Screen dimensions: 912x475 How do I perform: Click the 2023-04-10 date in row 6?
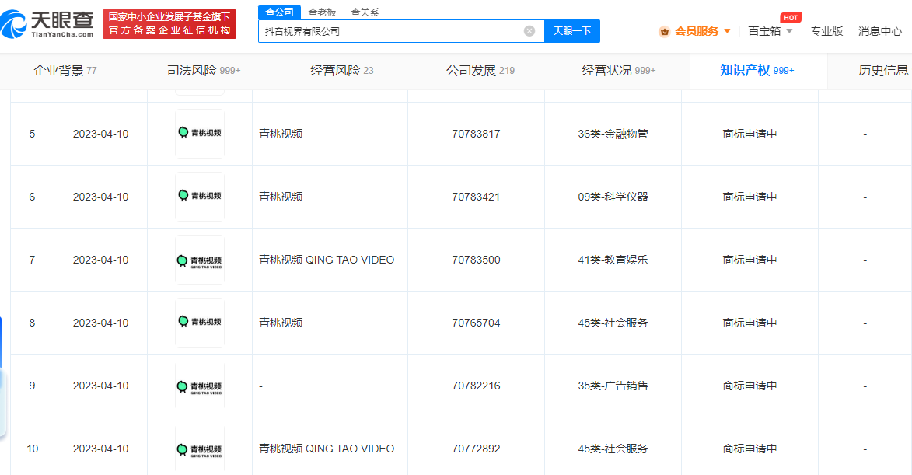100,197
